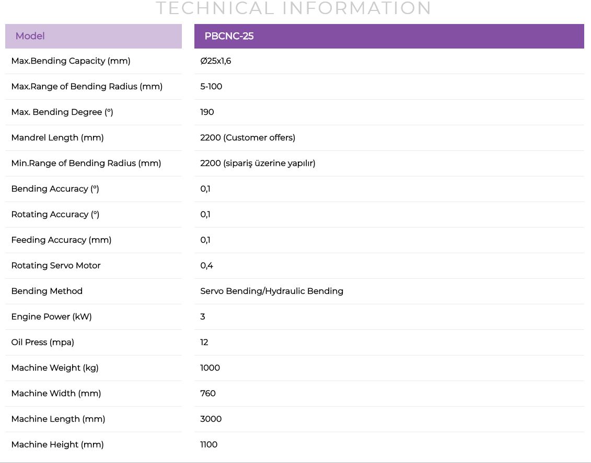Select the Engine Power value '3'
591x463 pixels.
click(x=203, y=317)
